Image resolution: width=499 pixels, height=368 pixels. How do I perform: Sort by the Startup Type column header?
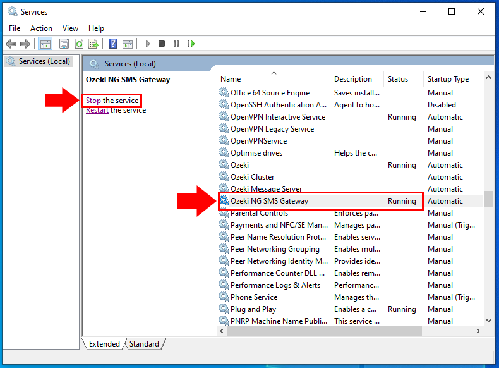click(448, 79)
